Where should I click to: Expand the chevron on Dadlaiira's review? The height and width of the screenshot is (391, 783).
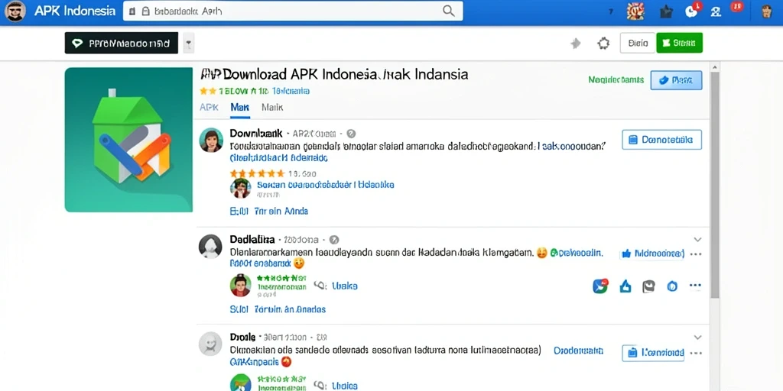[x=697, y=239]
